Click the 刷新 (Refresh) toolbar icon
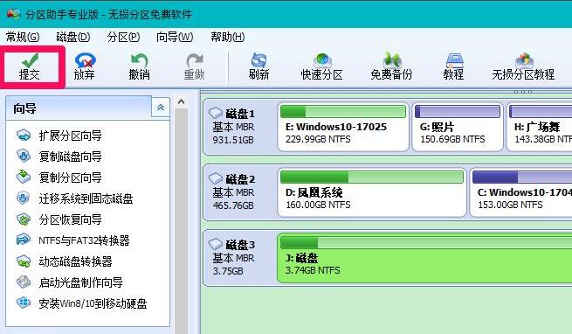This screenshot has width=572, height=334. [258, 60]
